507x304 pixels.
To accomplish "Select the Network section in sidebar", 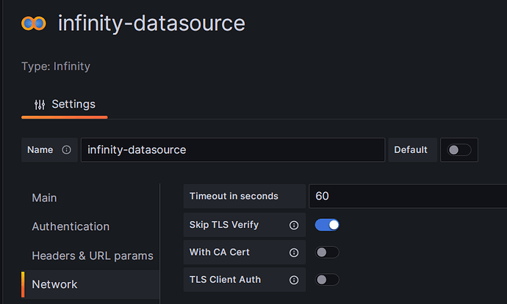I will pos(54,283).
